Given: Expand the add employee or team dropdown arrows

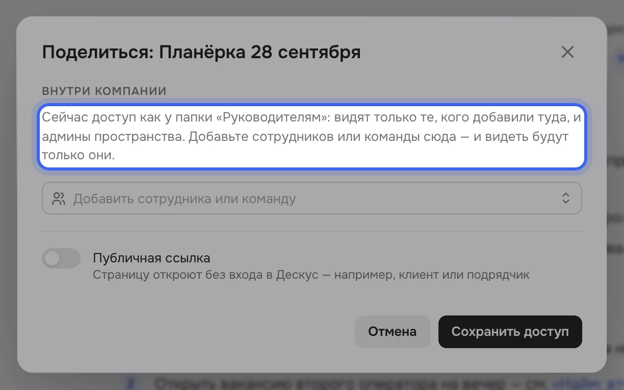Looking at the screenshot, I should tap(566, 199).
